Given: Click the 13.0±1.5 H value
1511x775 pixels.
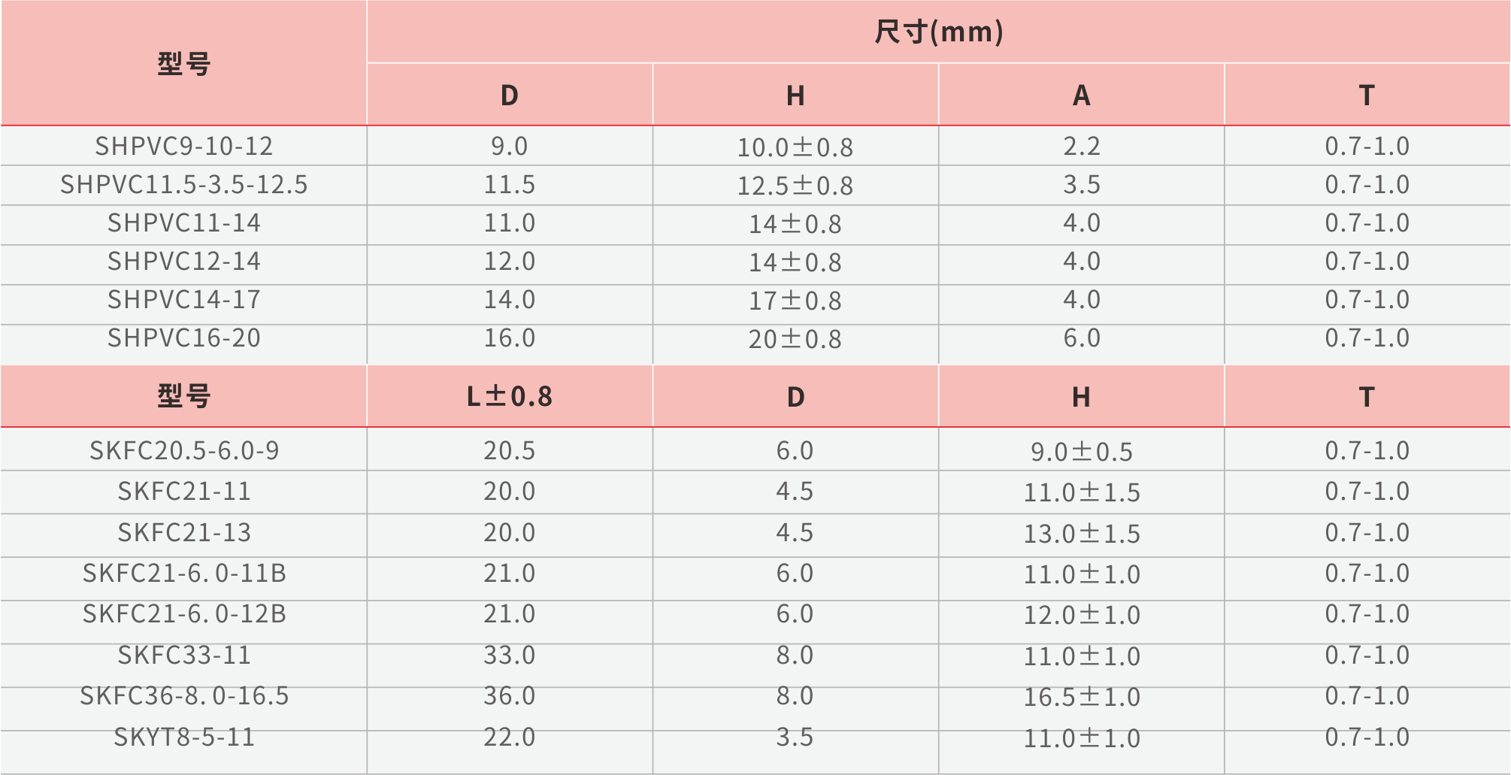Looking at the screenshot, I should [1081, 534].
